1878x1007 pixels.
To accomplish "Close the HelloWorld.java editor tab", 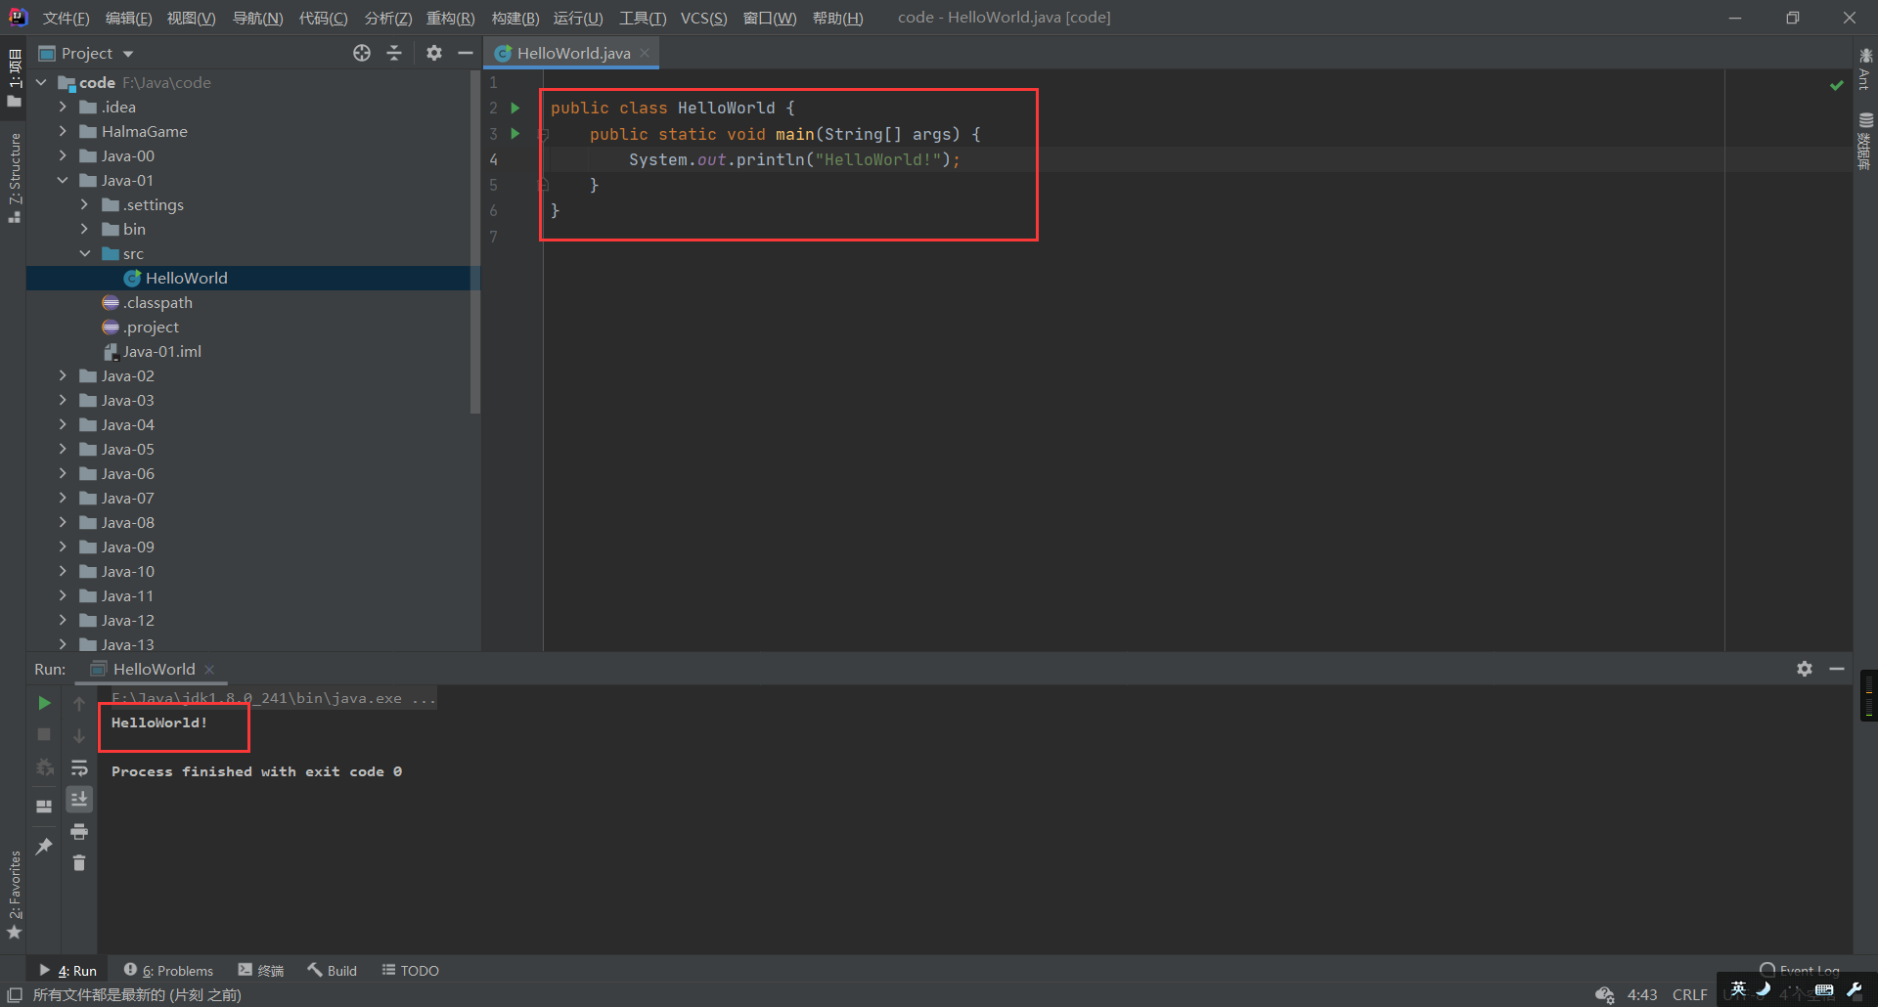I will (x=645, y=53).
